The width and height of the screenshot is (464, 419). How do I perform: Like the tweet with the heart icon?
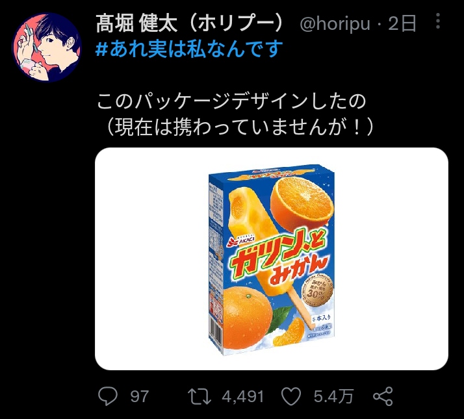pos(292,395)
